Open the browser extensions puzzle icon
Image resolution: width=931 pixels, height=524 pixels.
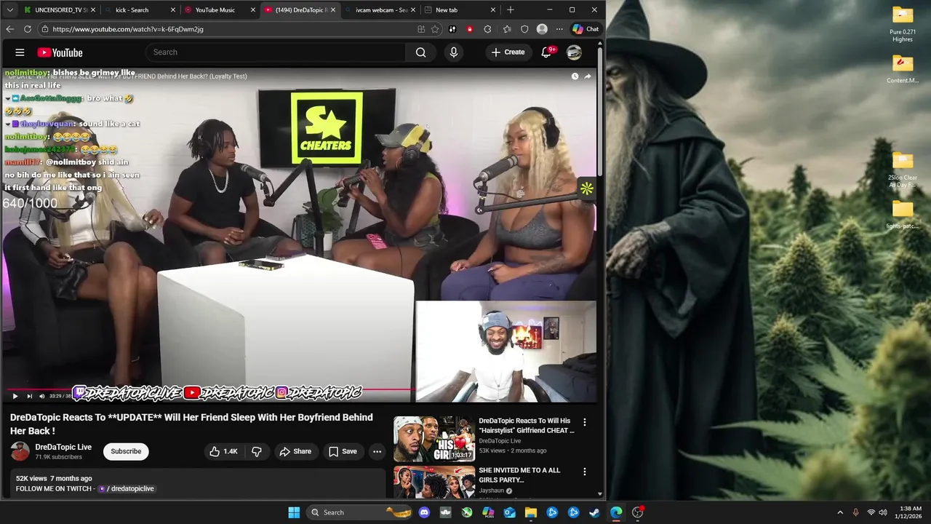487,29
